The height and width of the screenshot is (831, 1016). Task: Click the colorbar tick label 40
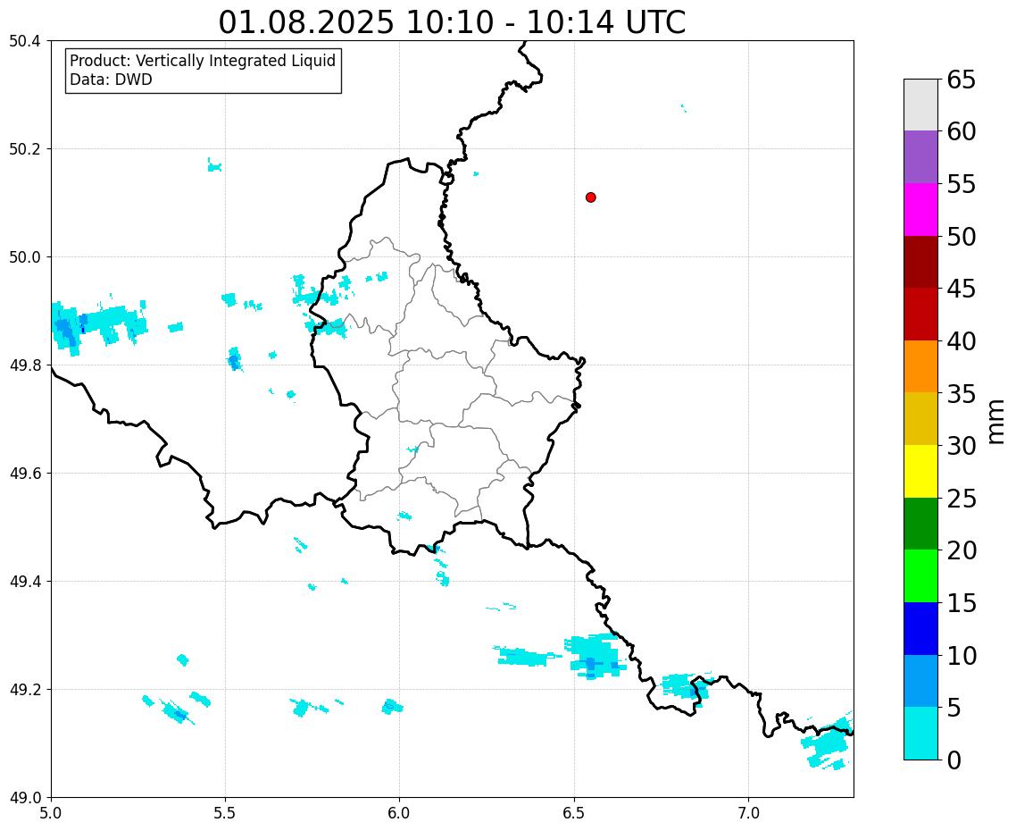point(962,341)
